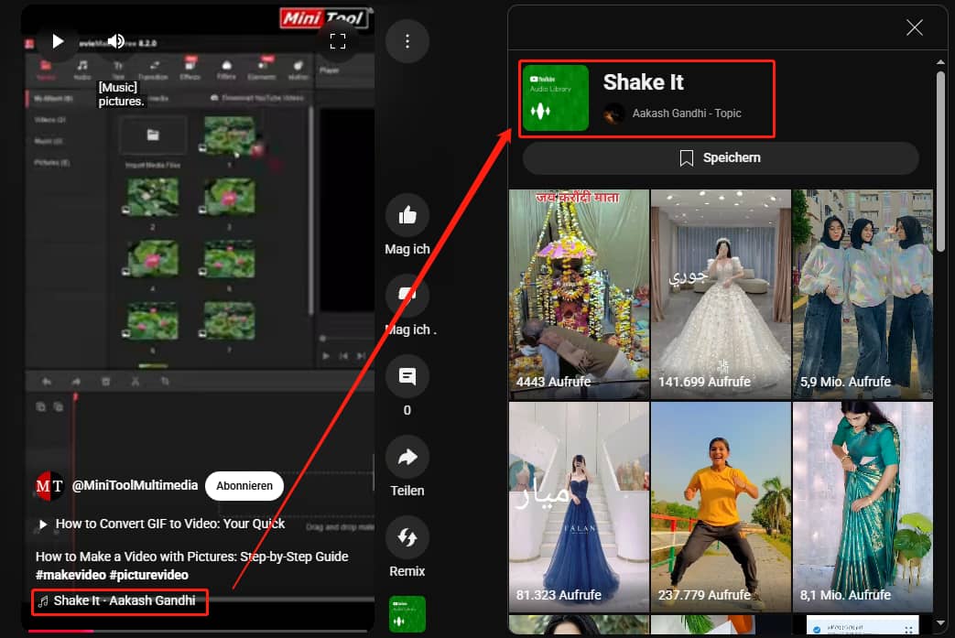Click the #makevideo hashtag

71,575
